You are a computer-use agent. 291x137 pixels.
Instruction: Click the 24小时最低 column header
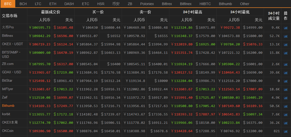pyautogui.click(x=240, y=12)
